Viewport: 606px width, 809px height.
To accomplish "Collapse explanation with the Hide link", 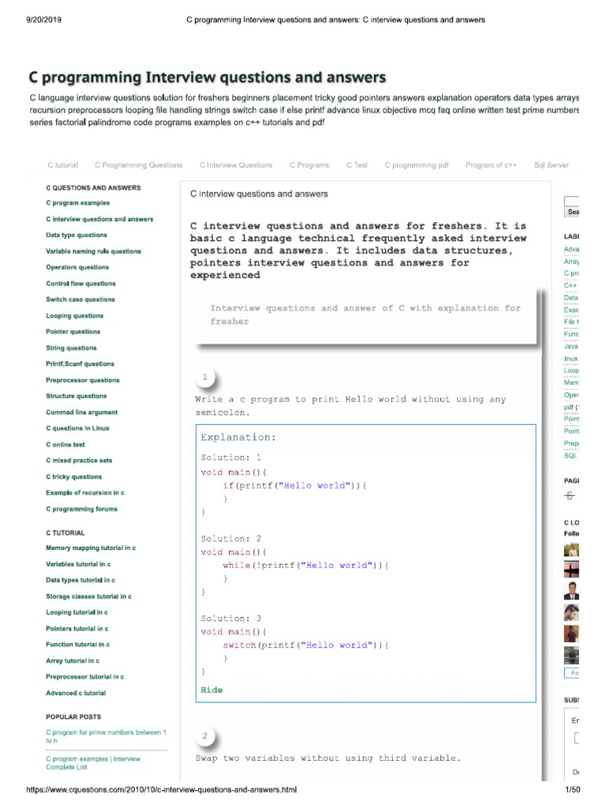I will (x=211, y=690).
